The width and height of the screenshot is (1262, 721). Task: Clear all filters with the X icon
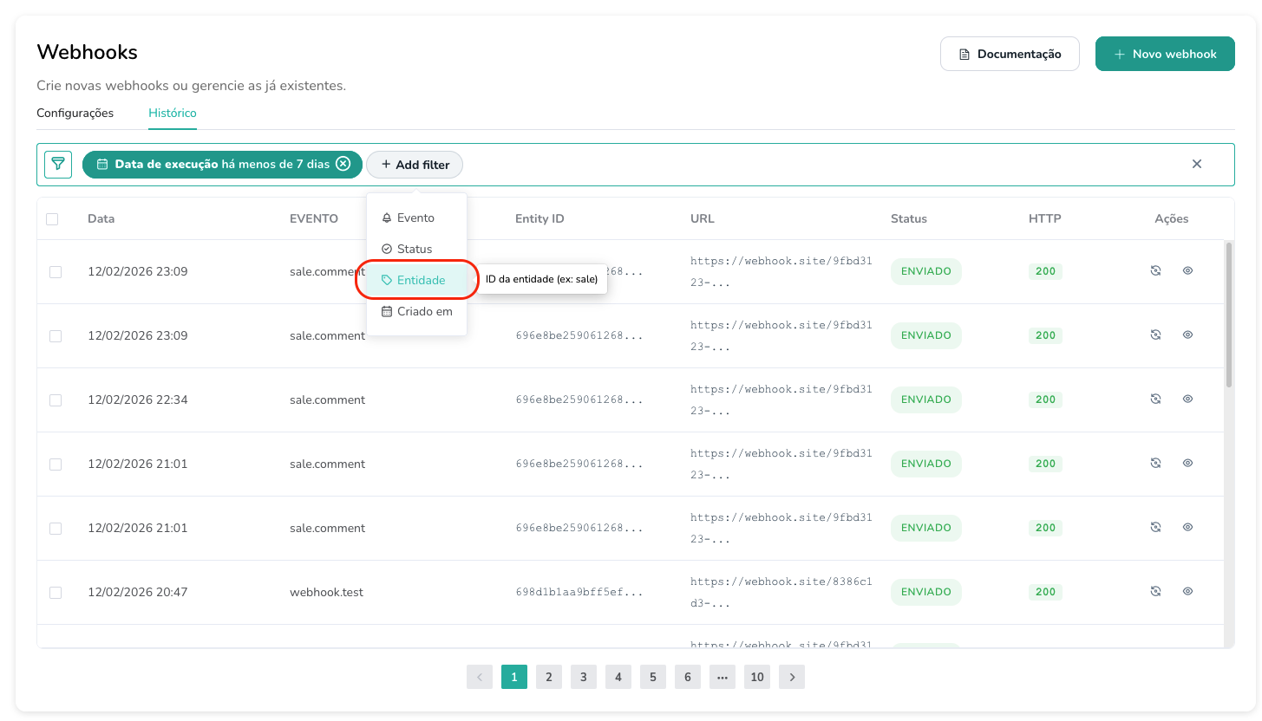click(x=1196, y=164)
